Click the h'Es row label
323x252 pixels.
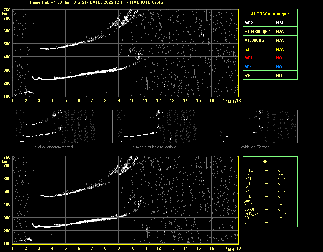click(x=248, y=76)
